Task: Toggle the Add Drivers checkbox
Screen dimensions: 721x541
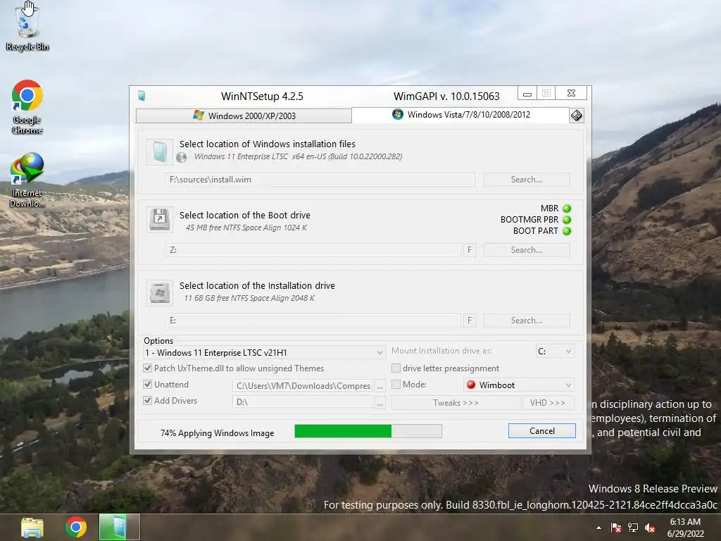Action: click(x=148, y=400)
